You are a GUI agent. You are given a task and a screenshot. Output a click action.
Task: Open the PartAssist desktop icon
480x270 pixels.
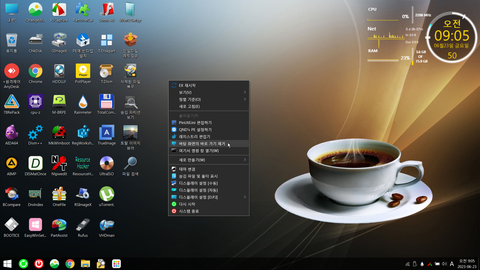[59, 228]
